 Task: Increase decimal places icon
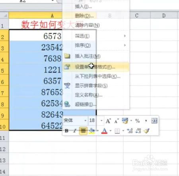coord(130,131)
